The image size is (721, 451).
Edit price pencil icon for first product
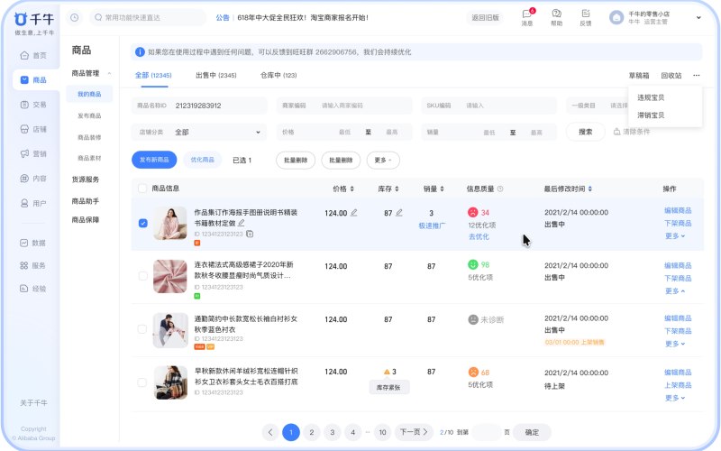pyautogui.click(x=354, y=213)
